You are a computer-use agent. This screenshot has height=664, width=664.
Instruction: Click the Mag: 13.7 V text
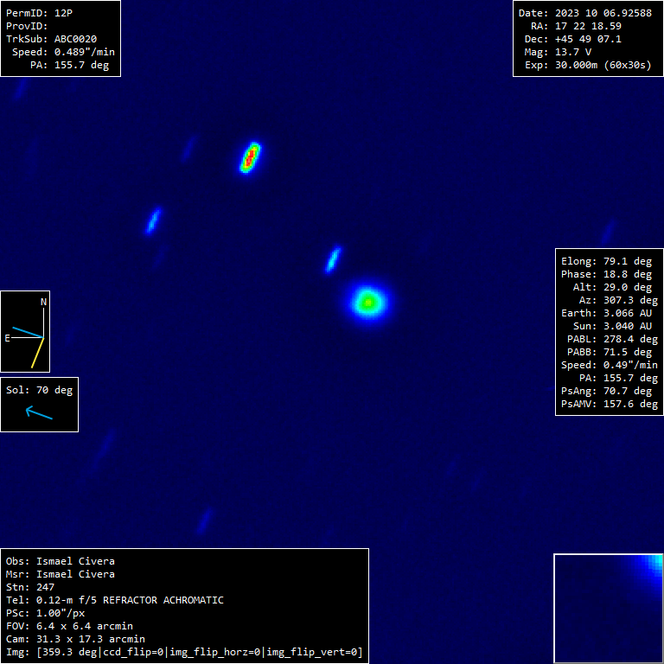[559, 52]
